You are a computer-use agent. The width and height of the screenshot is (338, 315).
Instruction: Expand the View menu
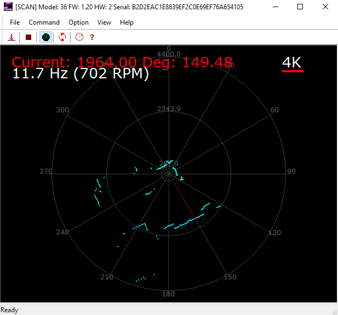[104, 22]
